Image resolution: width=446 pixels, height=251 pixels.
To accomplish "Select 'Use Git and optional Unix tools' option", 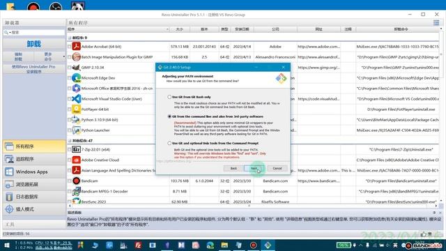I will 169,143.
